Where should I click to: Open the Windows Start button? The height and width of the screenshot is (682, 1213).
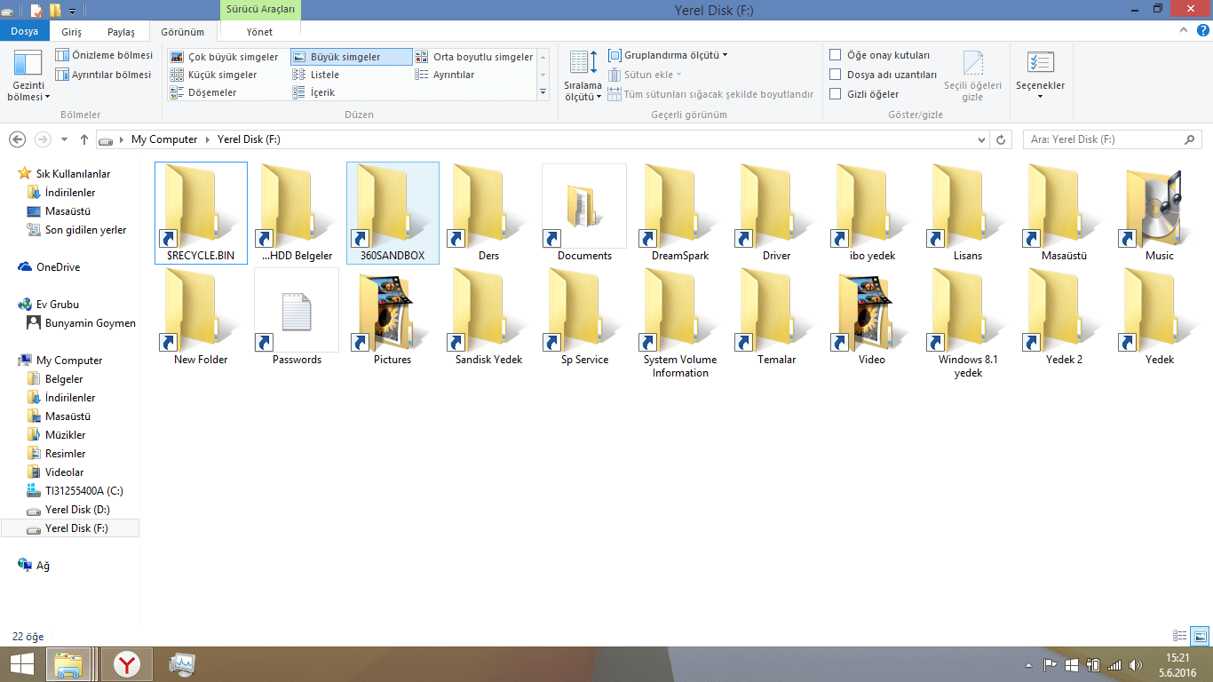22,664
